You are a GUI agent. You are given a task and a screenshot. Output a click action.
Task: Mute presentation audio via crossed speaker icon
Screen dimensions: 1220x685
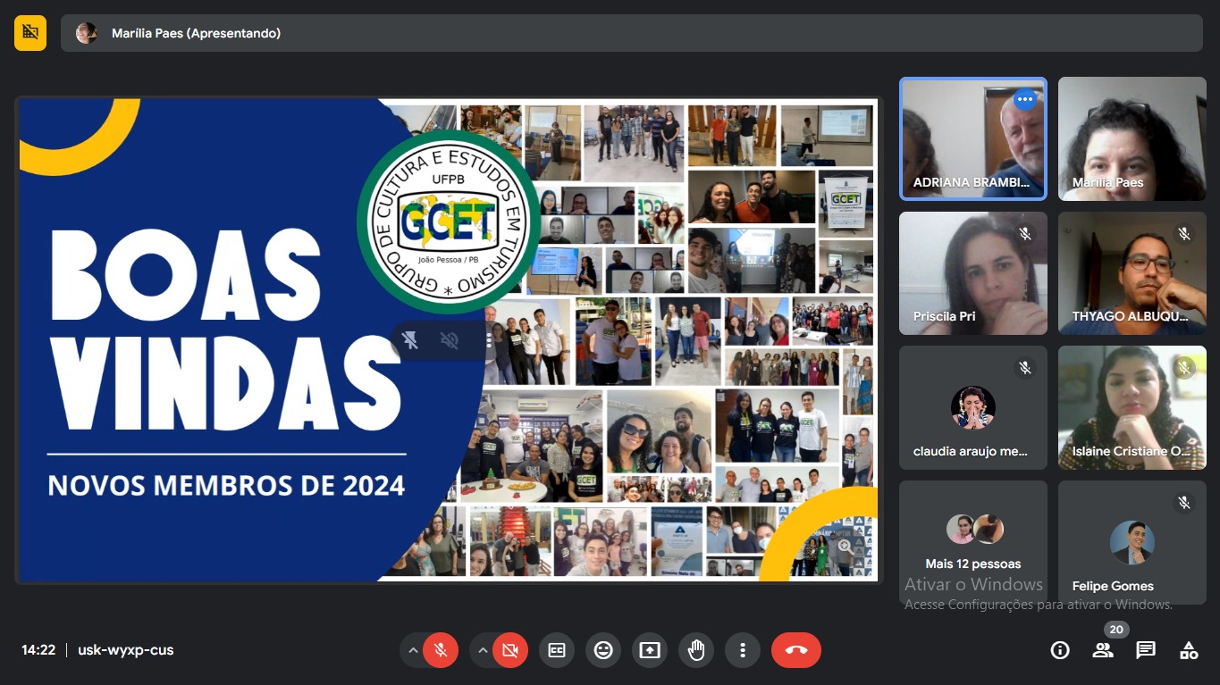[x=450, y=340]
